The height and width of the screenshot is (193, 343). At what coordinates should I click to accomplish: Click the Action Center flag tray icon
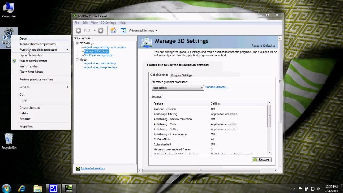(300, 189)
